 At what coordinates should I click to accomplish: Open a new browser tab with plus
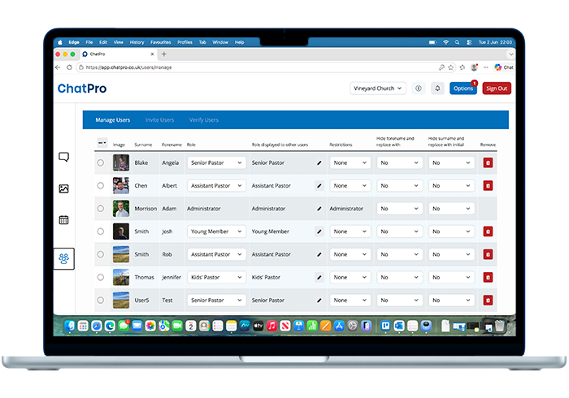coord(164,54)
